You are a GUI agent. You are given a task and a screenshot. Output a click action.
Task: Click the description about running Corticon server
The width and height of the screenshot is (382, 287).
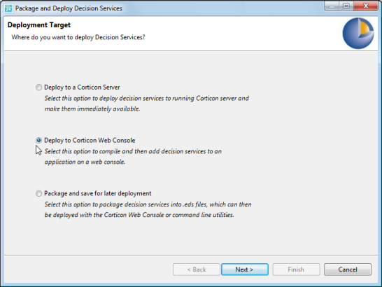(147, 104)
